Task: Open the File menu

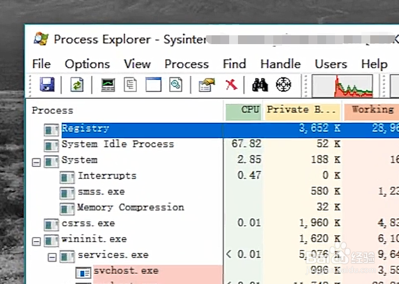Action: click(x=41, y=64)
